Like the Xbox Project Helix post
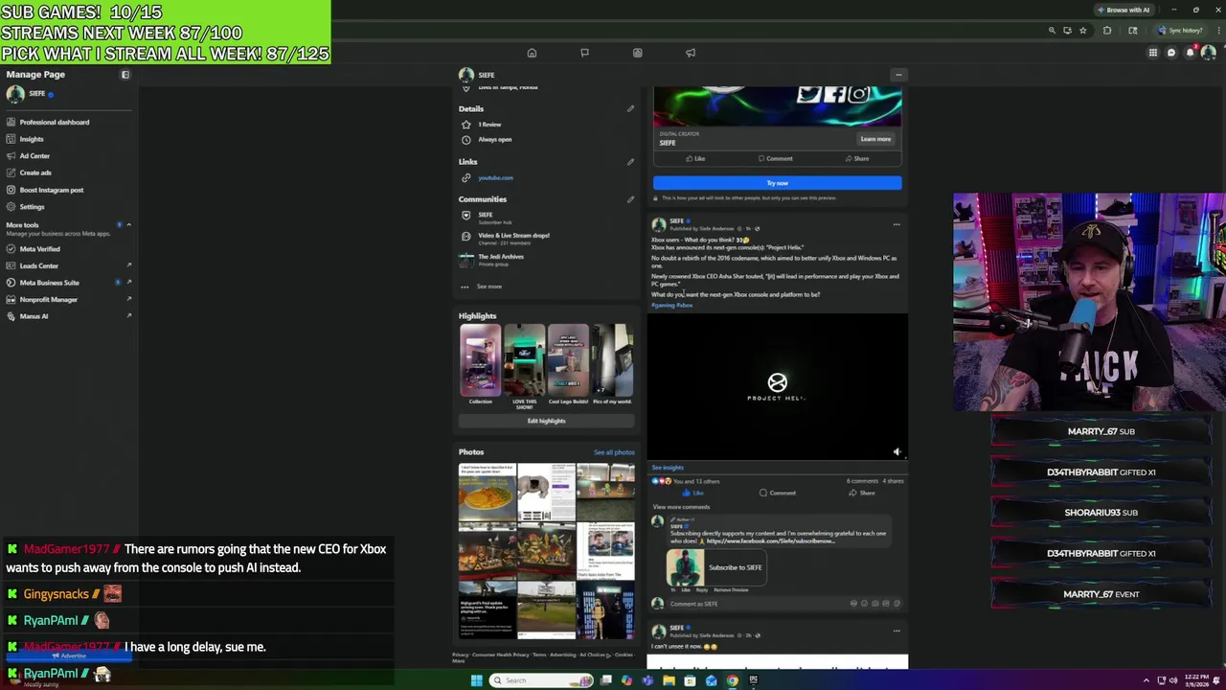This screenshot has height=690, width=1226. pyautogui.click(x=693, y=494)
